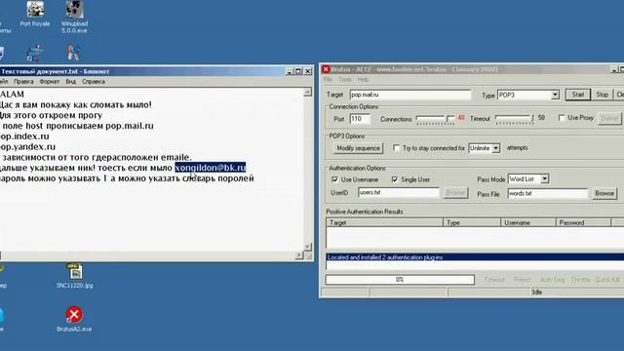Click the pop.yandex.ru line in Notepad
The width and height of the screenshot is (624, 351).
[27, 147]
